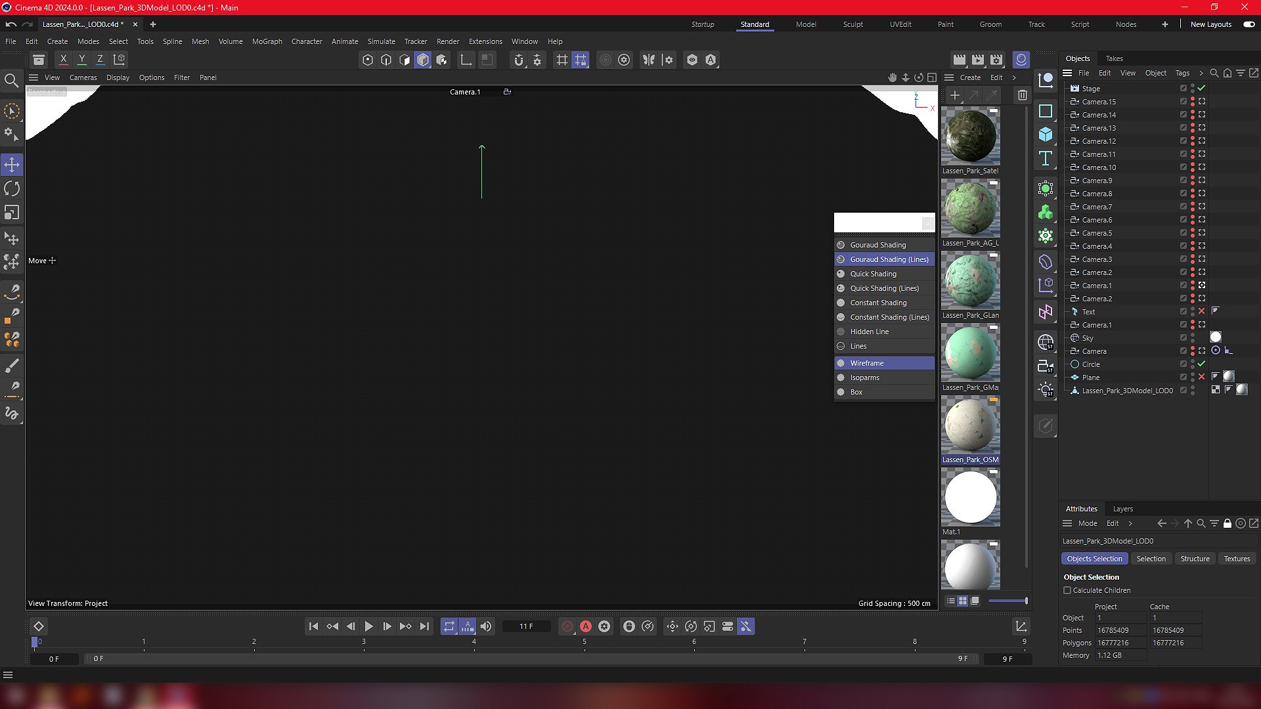Image resolution: width=1261 pixels, height=709 pixels.
Task: Switch to the Takes tab
Action: click(x=1115, y=58)
